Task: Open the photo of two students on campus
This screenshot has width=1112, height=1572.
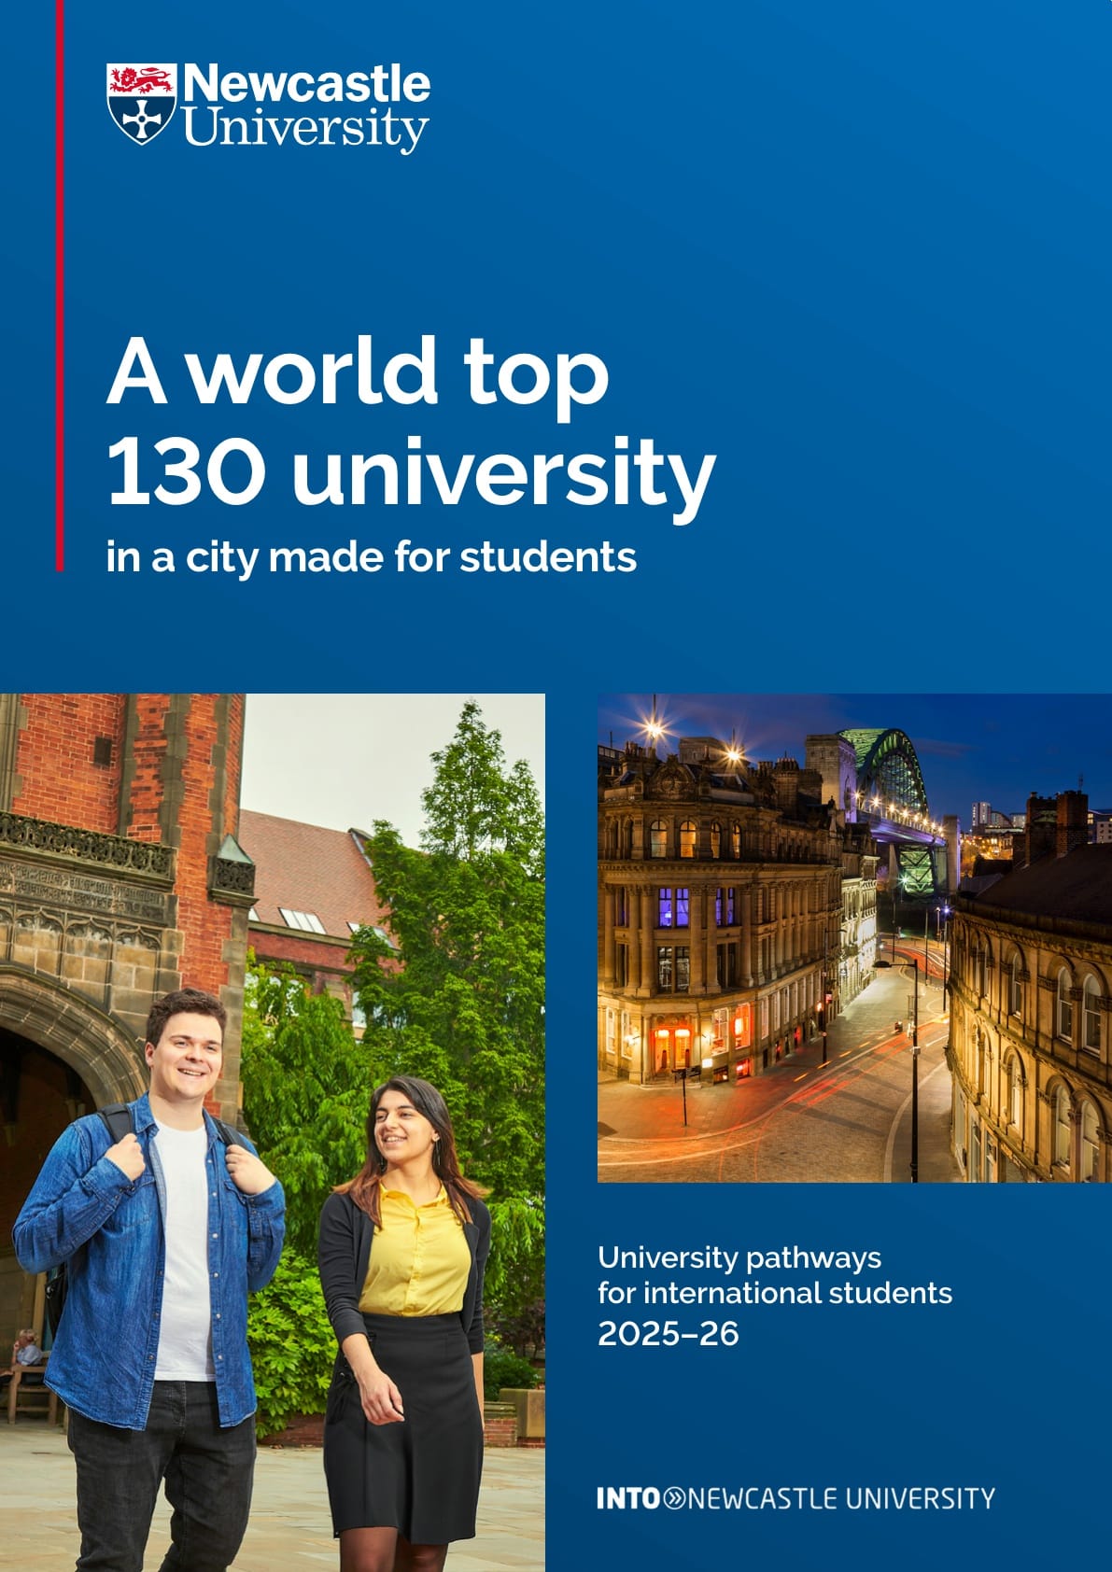Action: click(x=273, y=1132)
